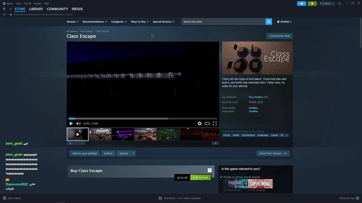Open the Little Nightmares II similar game
362x203 pixels.
click(x=236, y=184)
